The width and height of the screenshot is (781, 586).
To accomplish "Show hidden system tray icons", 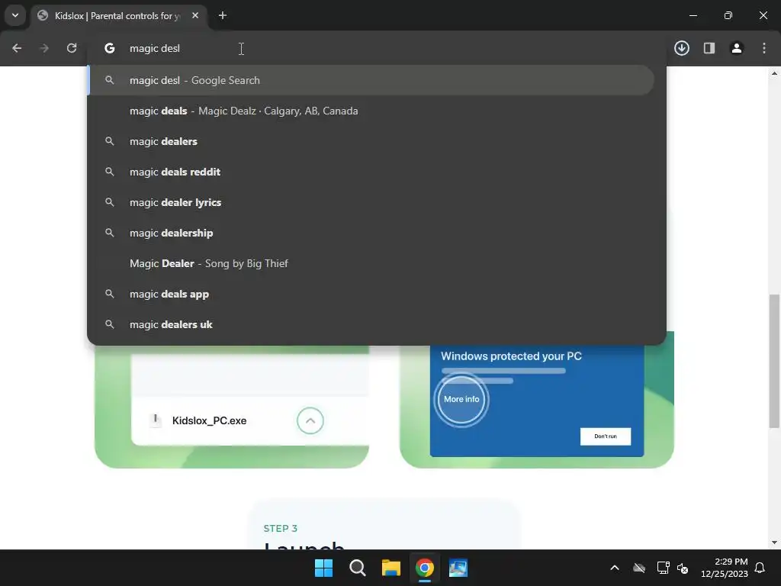I will 615,568.
